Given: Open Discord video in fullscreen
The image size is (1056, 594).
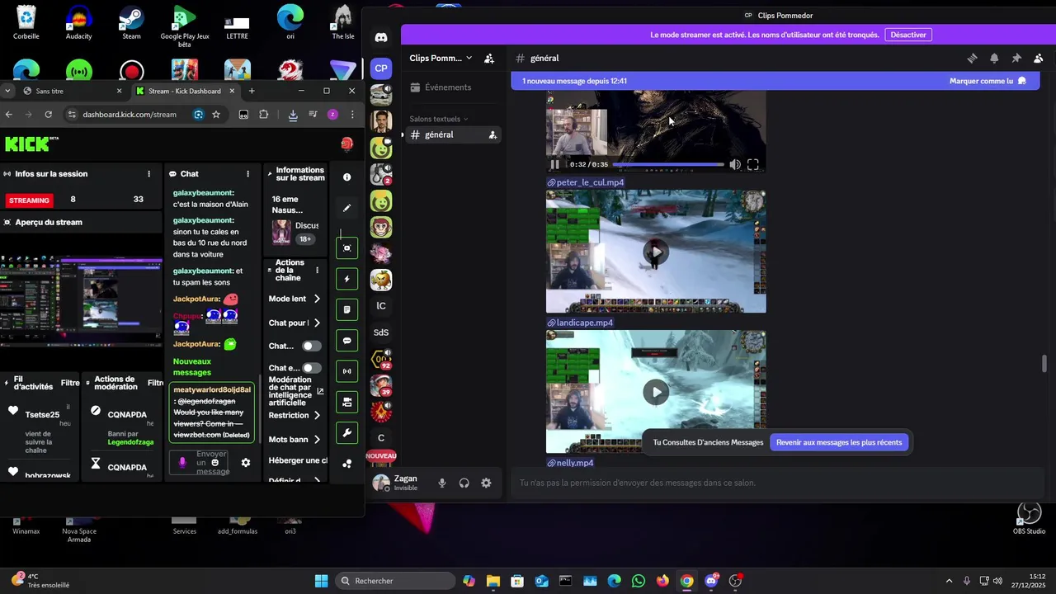Looking at the screenshot, I should (x=753, y=164).
